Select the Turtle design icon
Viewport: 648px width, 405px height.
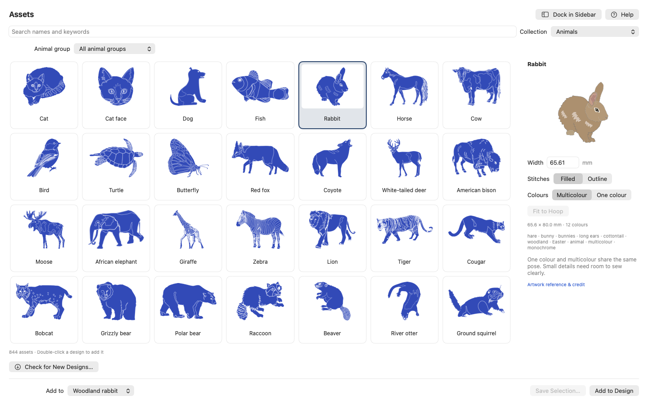[116, 166]
